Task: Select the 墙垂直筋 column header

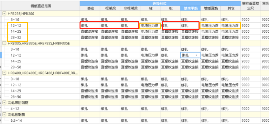Action: tap(210, 8)
